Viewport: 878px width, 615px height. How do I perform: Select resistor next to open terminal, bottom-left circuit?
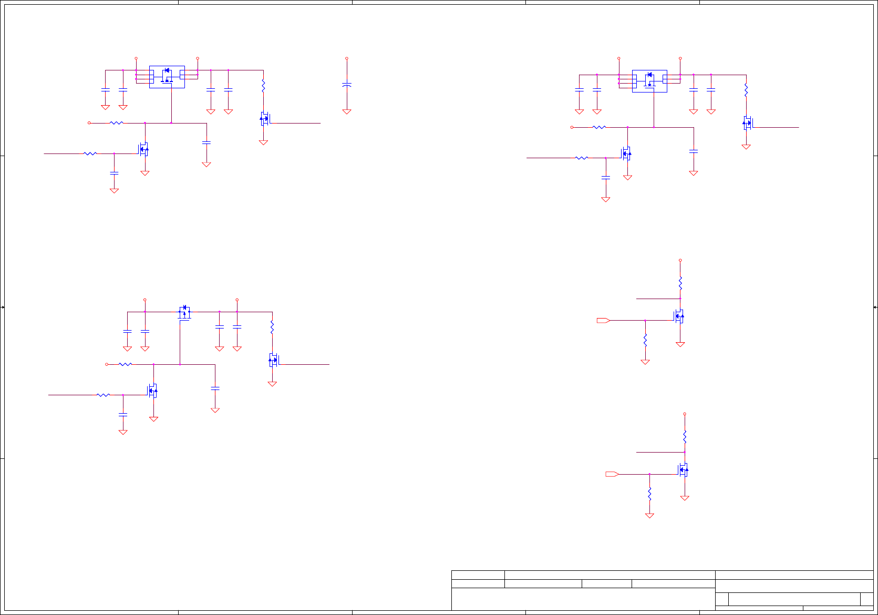pyautogui.click(x=125, y=364)
